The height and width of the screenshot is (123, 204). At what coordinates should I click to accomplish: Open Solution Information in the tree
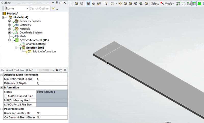pyautogui.click(x=44, y=52)
